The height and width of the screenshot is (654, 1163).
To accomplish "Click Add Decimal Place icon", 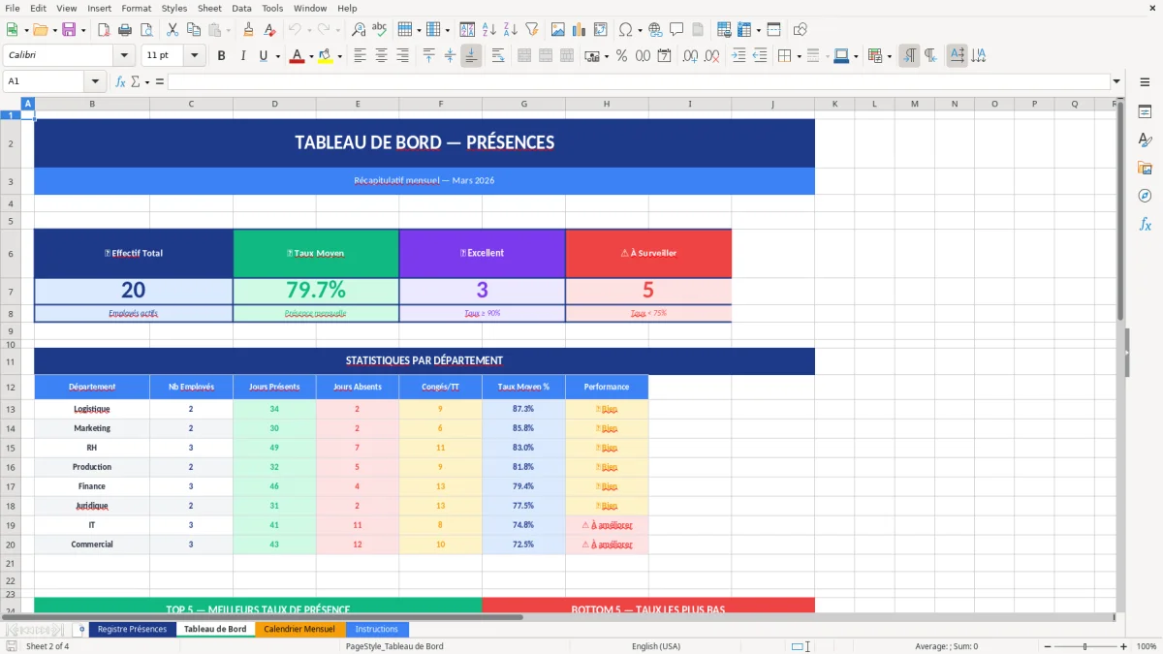I will click(691, 56).
